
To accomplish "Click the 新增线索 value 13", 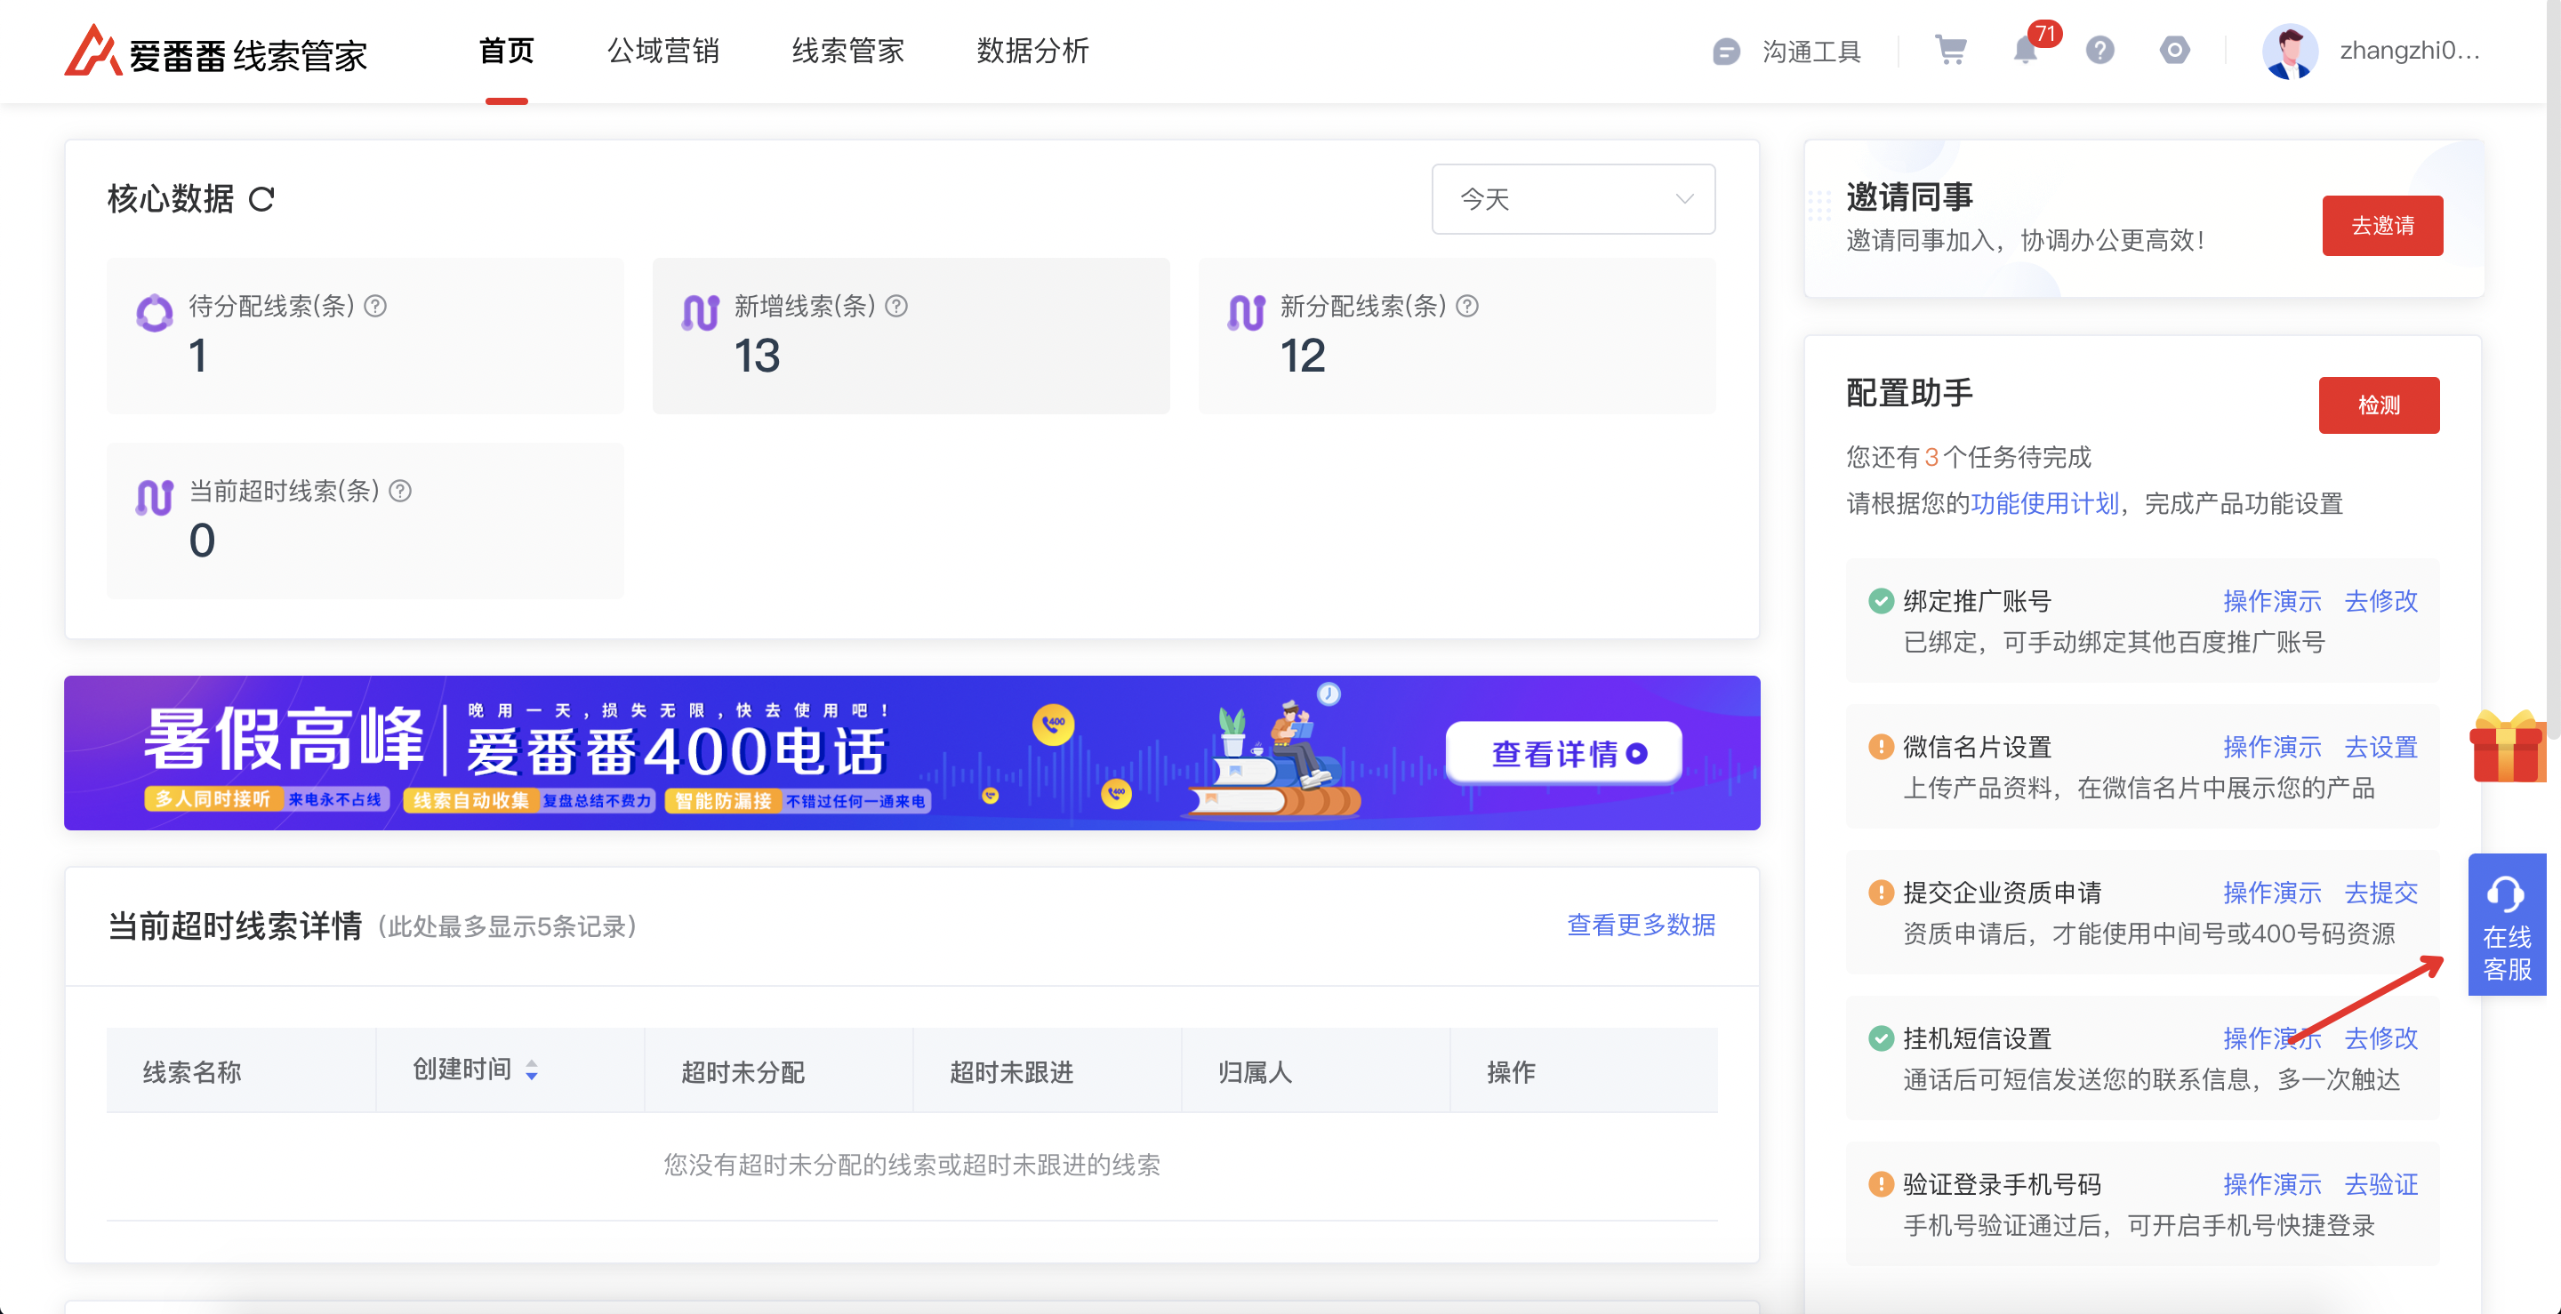I will click(757, 356).
